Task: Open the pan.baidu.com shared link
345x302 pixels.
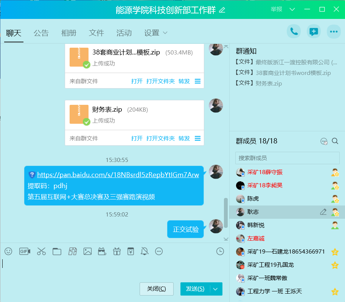Action: tap(118, 175)
